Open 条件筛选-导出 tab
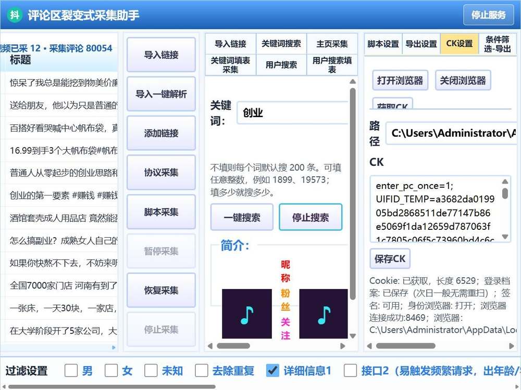521x390 pixels. click(x=498, y=44)
